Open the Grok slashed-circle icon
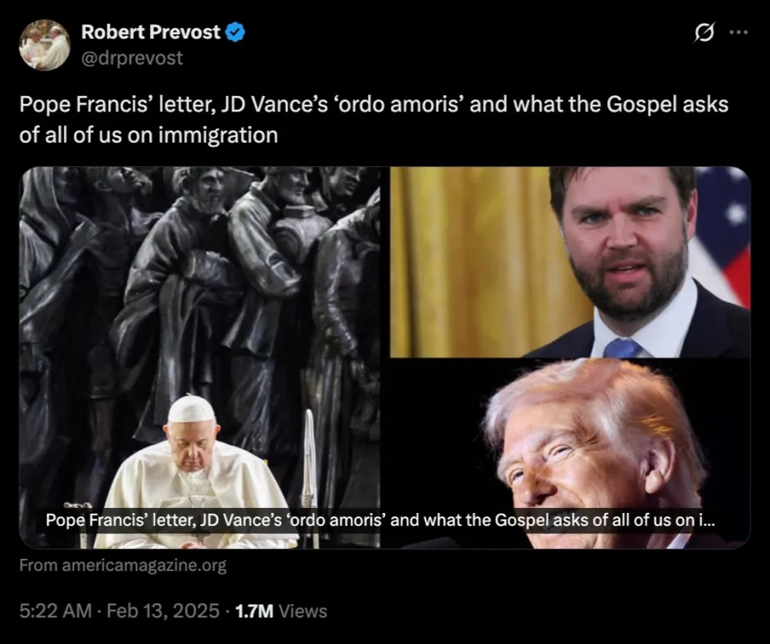Image resolution: width=770 pixels, height=644 pixels. [x=704, y=33]
